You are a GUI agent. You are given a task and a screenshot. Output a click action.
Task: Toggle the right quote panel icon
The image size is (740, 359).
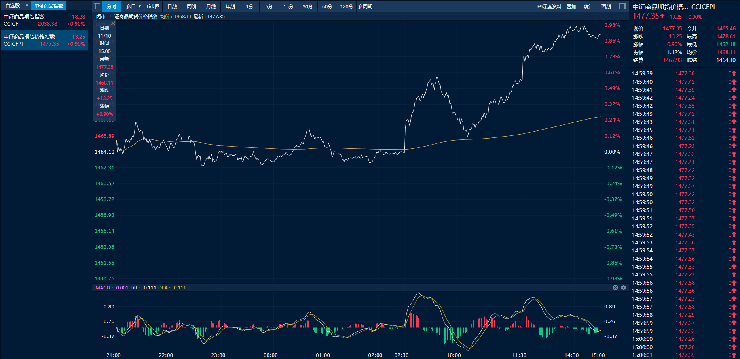click(x=622, y=6)
